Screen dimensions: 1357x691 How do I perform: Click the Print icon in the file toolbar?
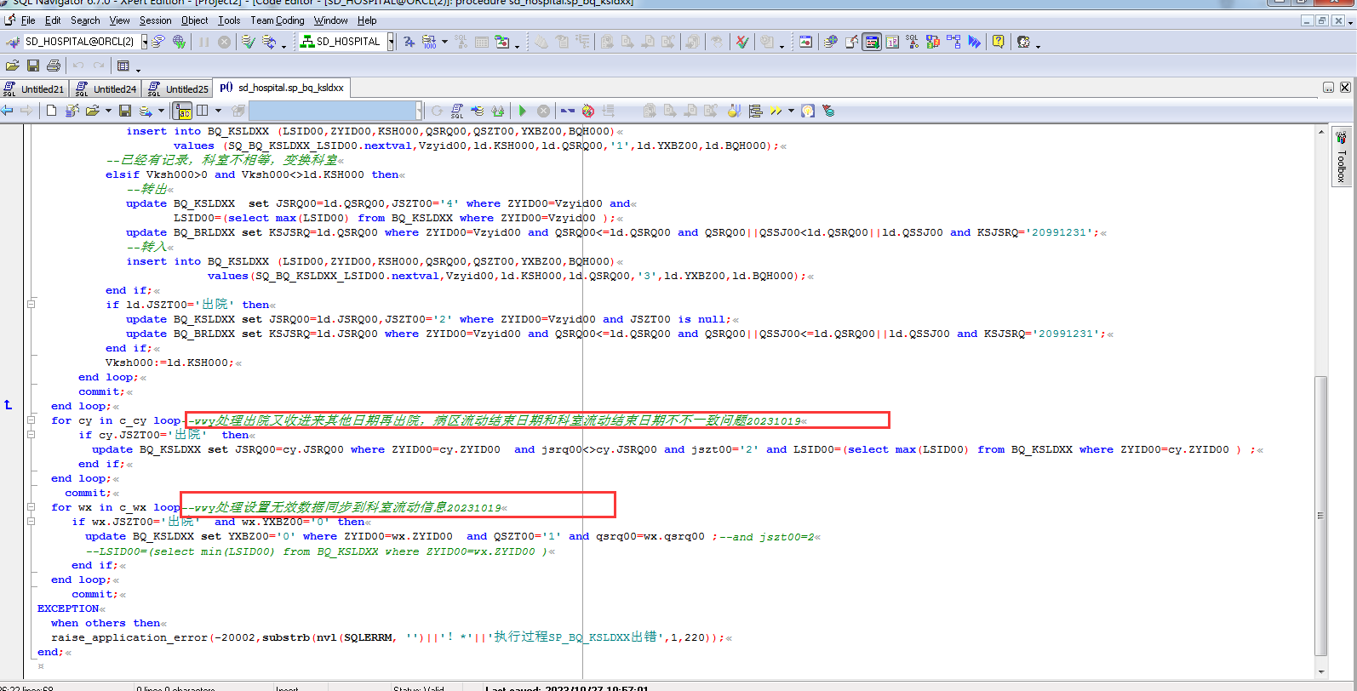click(x=54, y=66)
